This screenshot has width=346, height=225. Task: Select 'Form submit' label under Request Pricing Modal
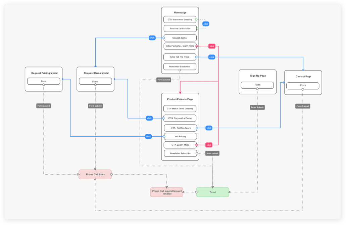tap(44, 106)
